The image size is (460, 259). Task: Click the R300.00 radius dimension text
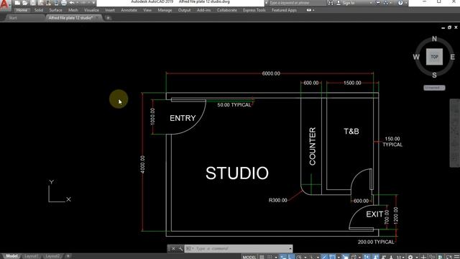(278, 200)
